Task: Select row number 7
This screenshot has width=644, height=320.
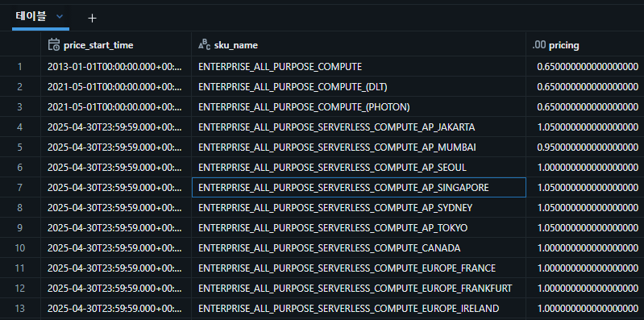Action: pos(20,187)
